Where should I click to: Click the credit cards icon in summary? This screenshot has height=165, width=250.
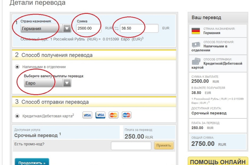tap(196, 61)
